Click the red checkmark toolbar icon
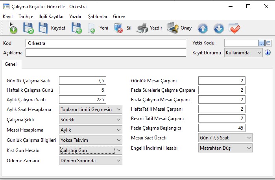 coord(234,28)
